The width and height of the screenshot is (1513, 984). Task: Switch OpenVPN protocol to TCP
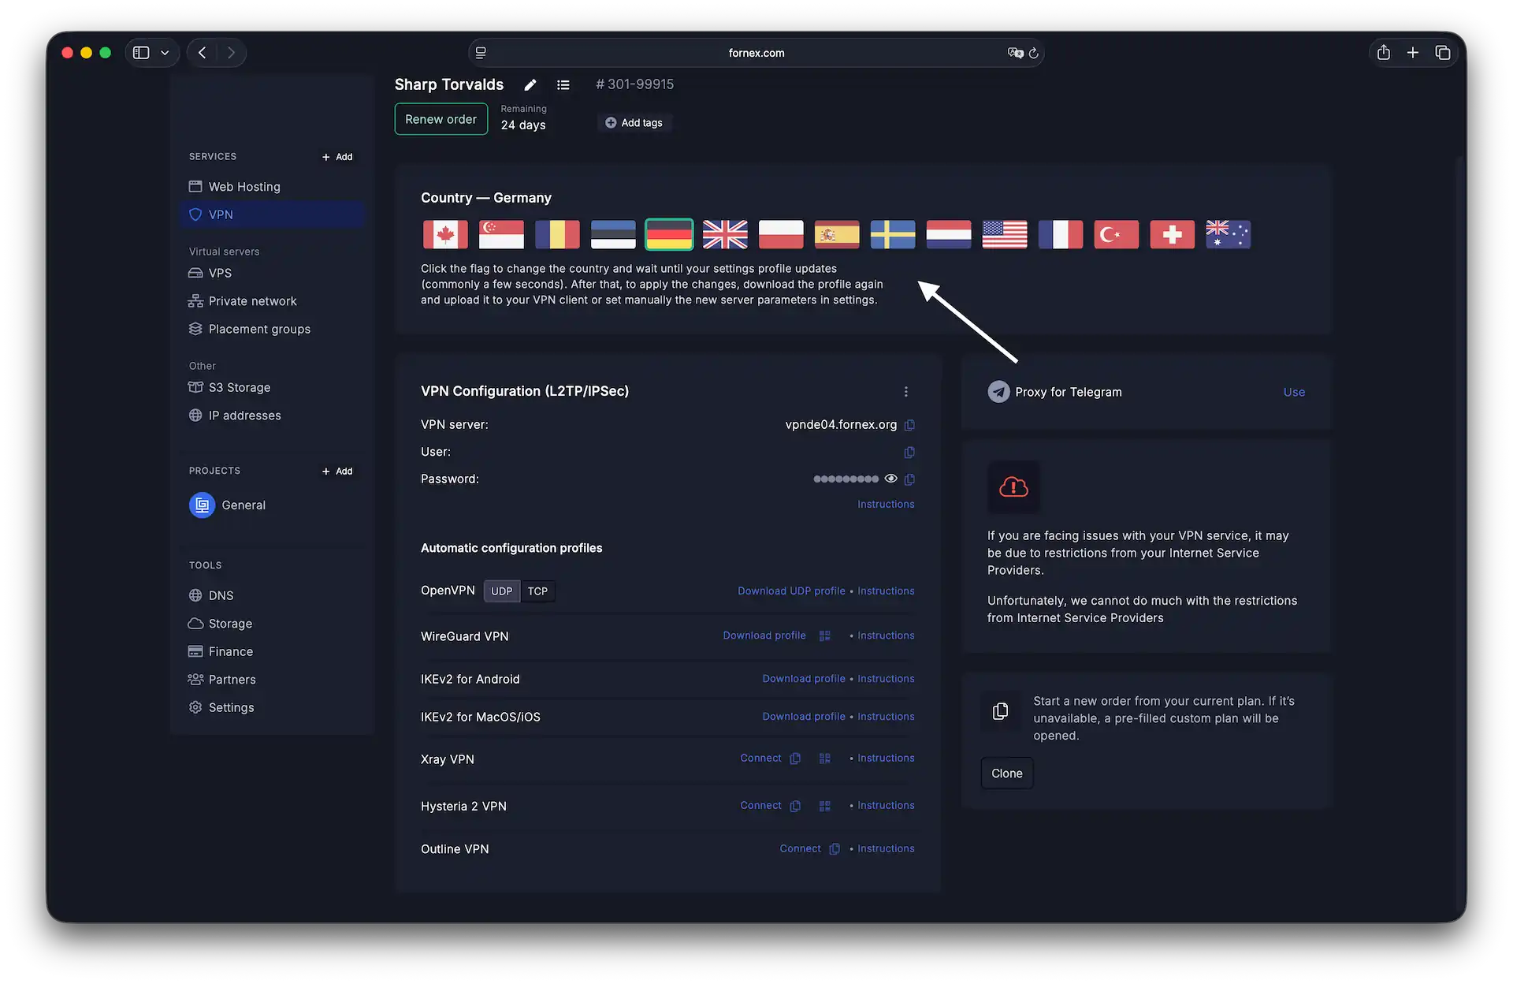[x=538, y=591]
